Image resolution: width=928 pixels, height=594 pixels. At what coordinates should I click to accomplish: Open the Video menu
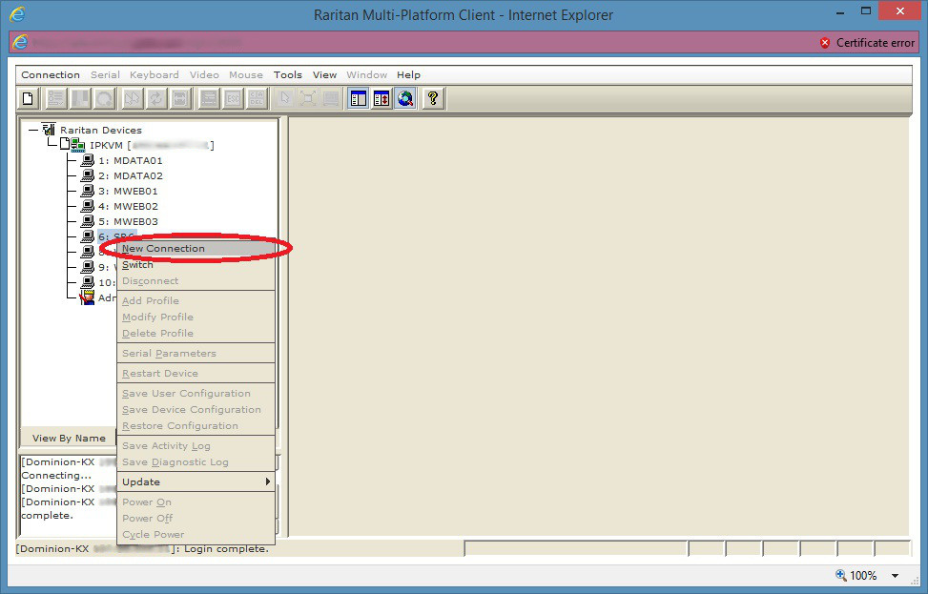tap(204, 74)
